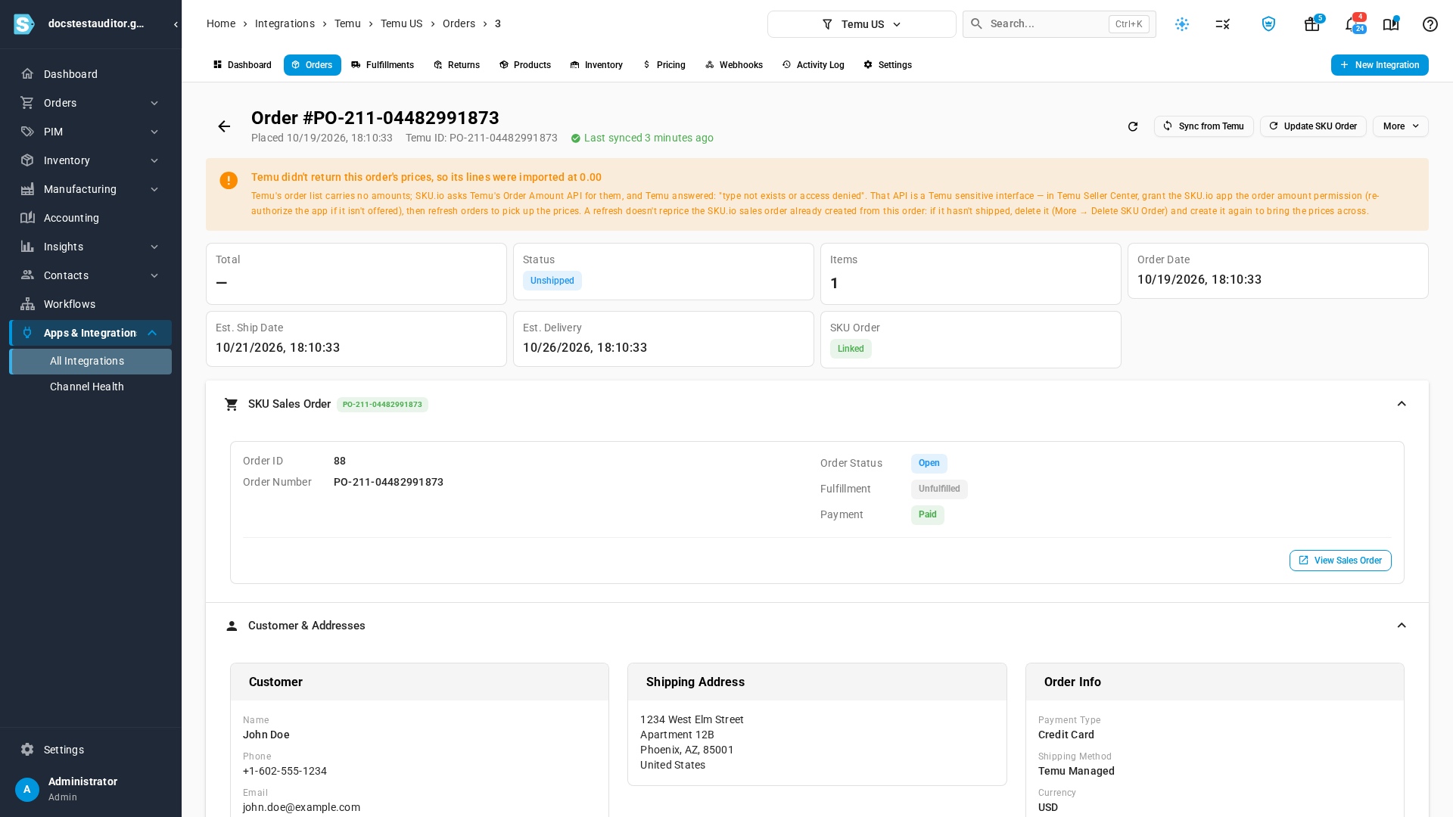Expand the PIM sidebar menu
1453x817 pixels.
coord(91,132)
